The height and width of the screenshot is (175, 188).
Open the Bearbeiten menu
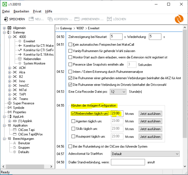point(21,11)
